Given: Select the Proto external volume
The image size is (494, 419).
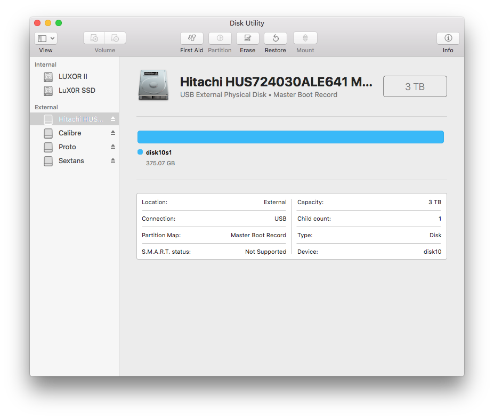Looking at the screenshot, I should (x=75, y=147).
